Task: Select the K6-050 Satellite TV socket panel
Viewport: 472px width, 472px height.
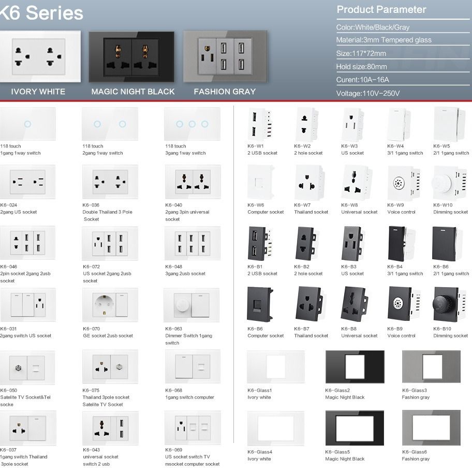Action: [x=27, y=366]
